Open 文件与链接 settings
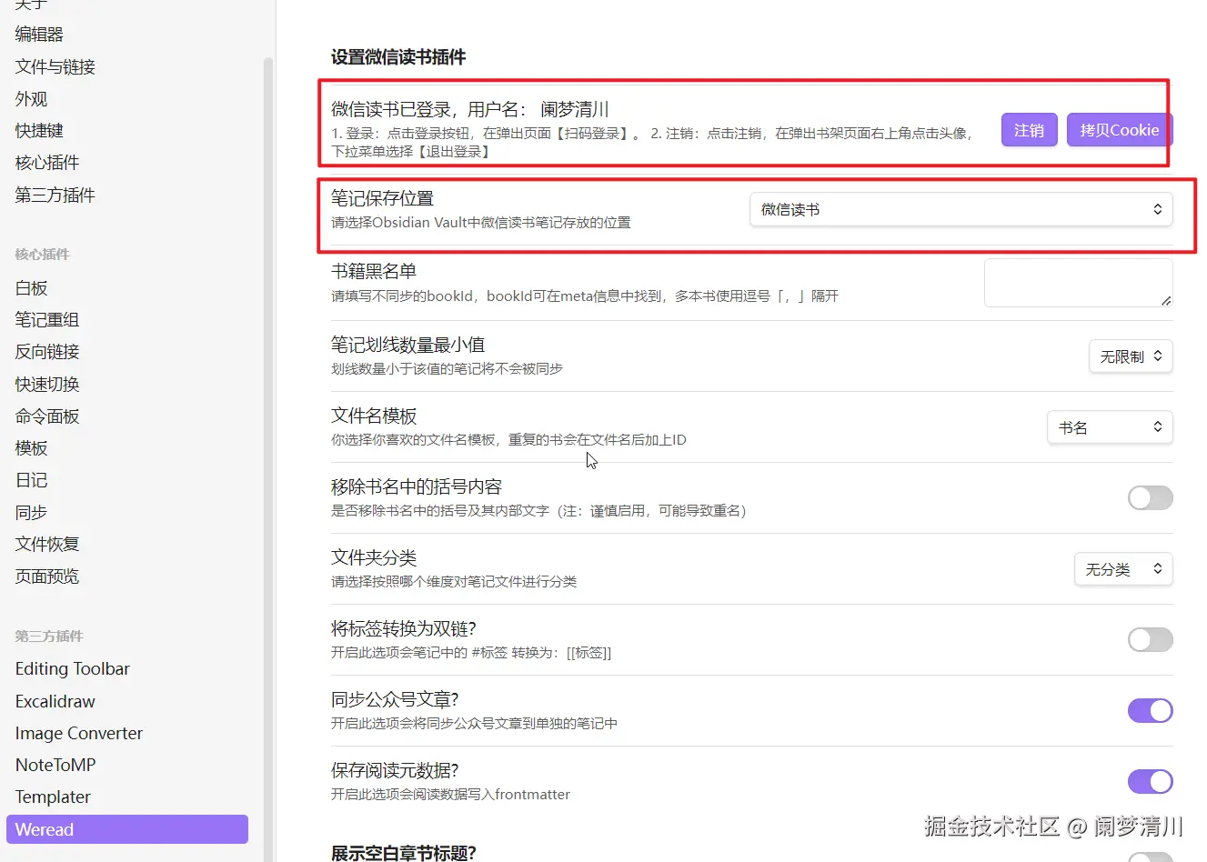The height and width of the screenshot is (862, 1207). click(55, 66)
